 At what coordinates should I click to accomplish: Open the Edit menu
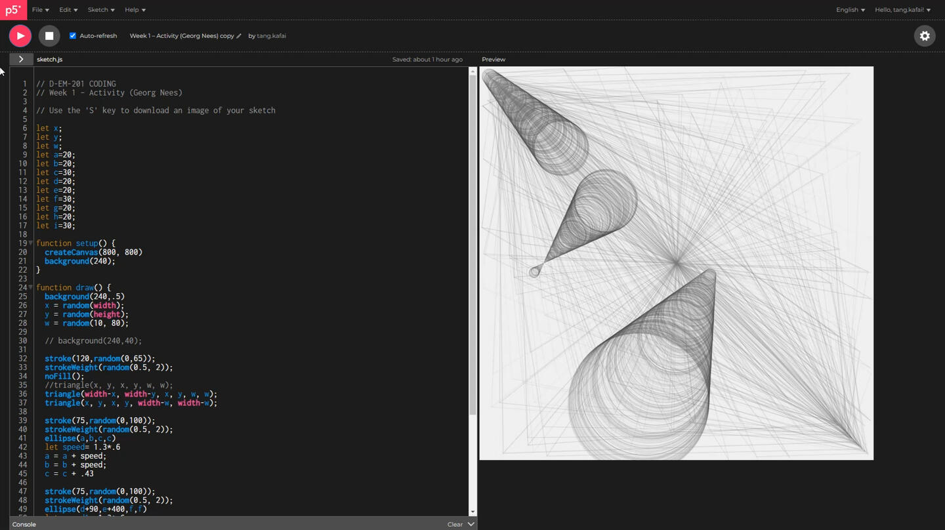point(68,10)
